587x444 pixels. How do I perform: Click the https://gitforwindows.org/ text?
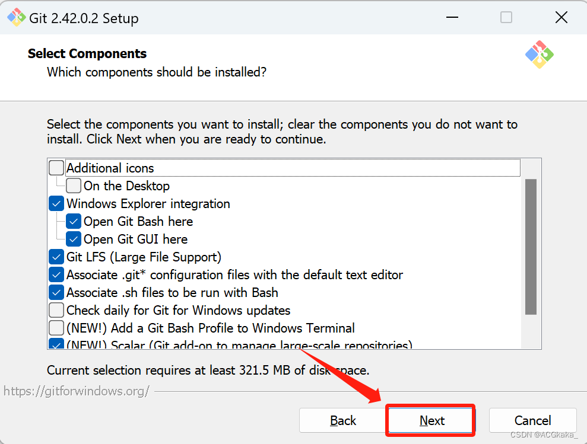pyautogui.click(x=77, y=391)
